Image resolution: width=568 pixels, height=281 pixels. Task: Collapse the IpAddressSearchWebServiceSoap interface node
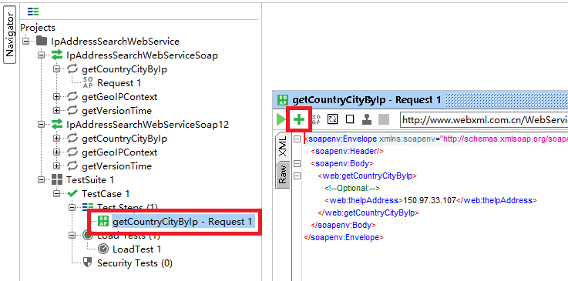[x=42, y=55]
